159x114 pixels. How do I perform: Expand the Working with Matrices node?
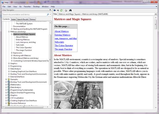click(x=12, y=56)
